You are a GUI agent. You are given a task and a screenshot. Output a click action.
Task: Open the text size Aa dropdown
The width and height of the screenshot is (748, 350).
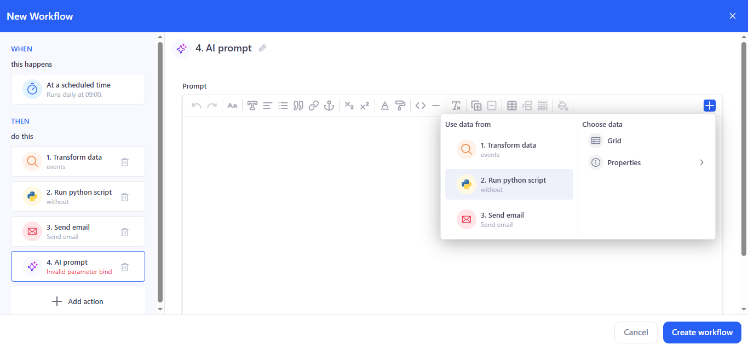[x=232, y=105]
